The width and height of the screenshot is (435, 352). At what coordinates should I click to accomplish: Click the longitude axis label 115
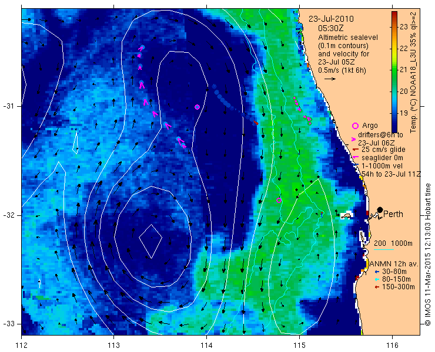[x=299, y=346]
